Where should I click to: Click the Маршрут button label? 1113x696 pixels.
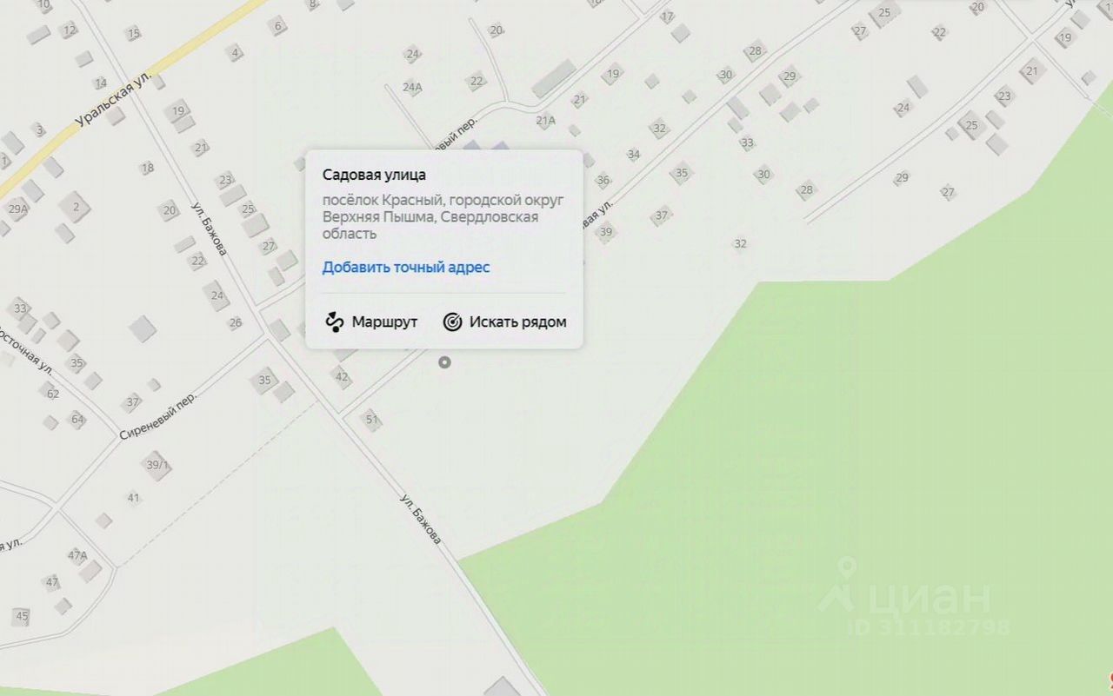click(x=384, y=322)
